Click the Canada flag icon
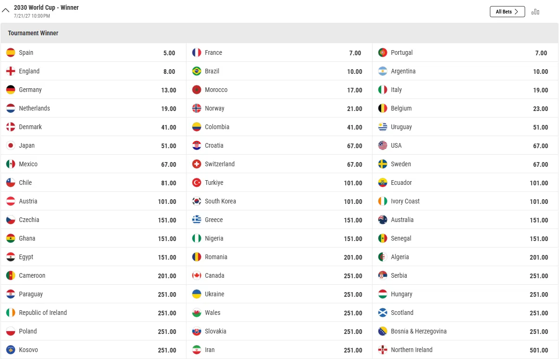Viewport: 559px width, 359px height. [197, 275]
